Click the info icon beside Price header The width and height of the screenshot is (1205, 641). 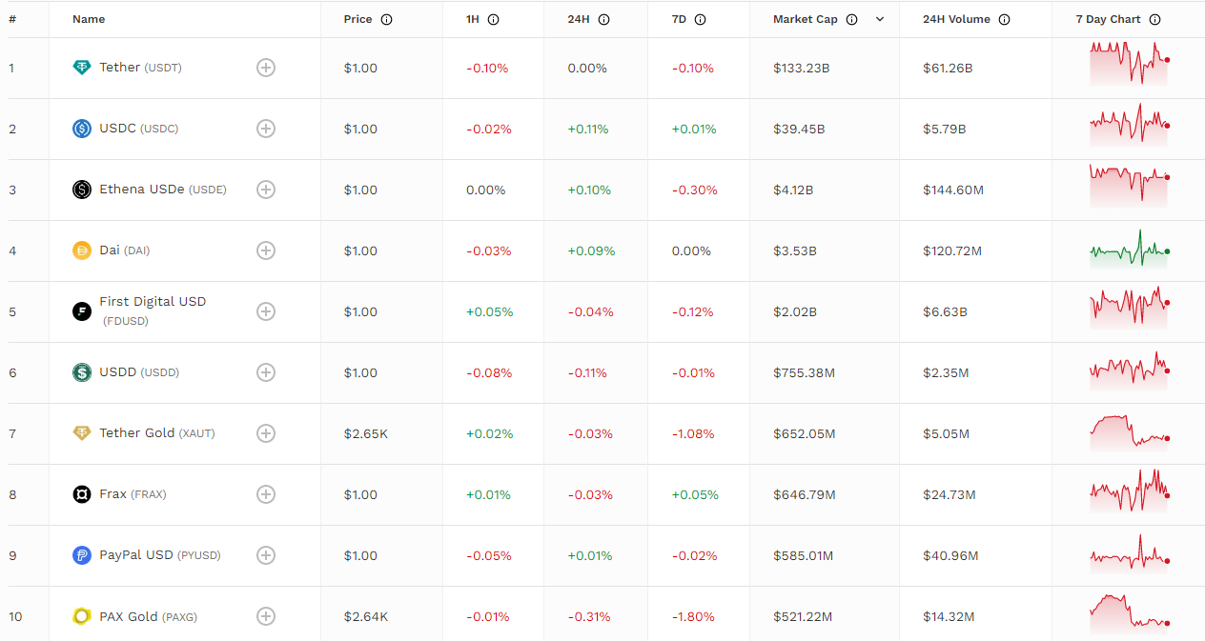point(386,20)
